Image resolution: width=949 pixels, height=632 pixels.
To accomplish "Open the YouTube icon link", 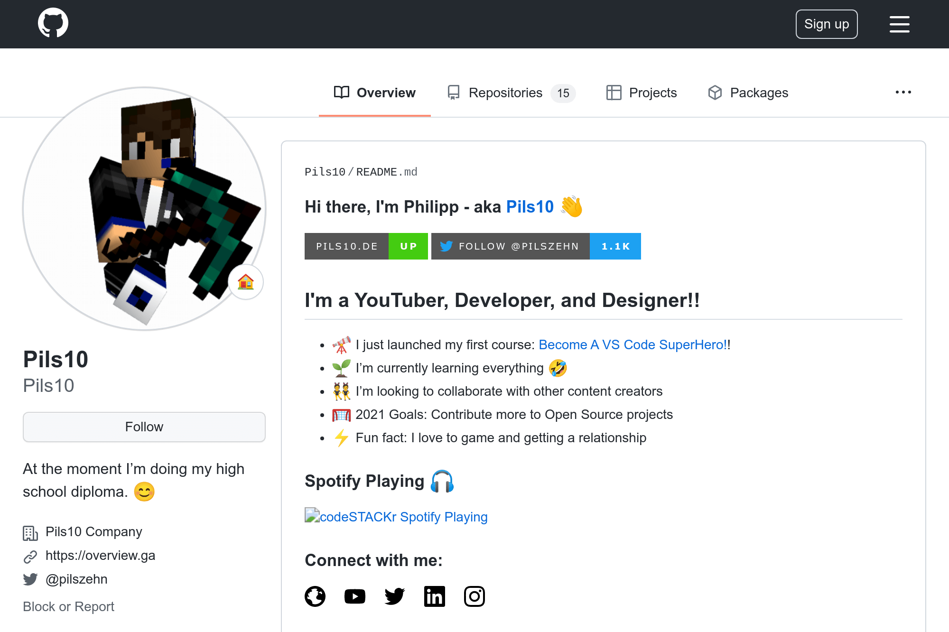I will tap(355, 596).
